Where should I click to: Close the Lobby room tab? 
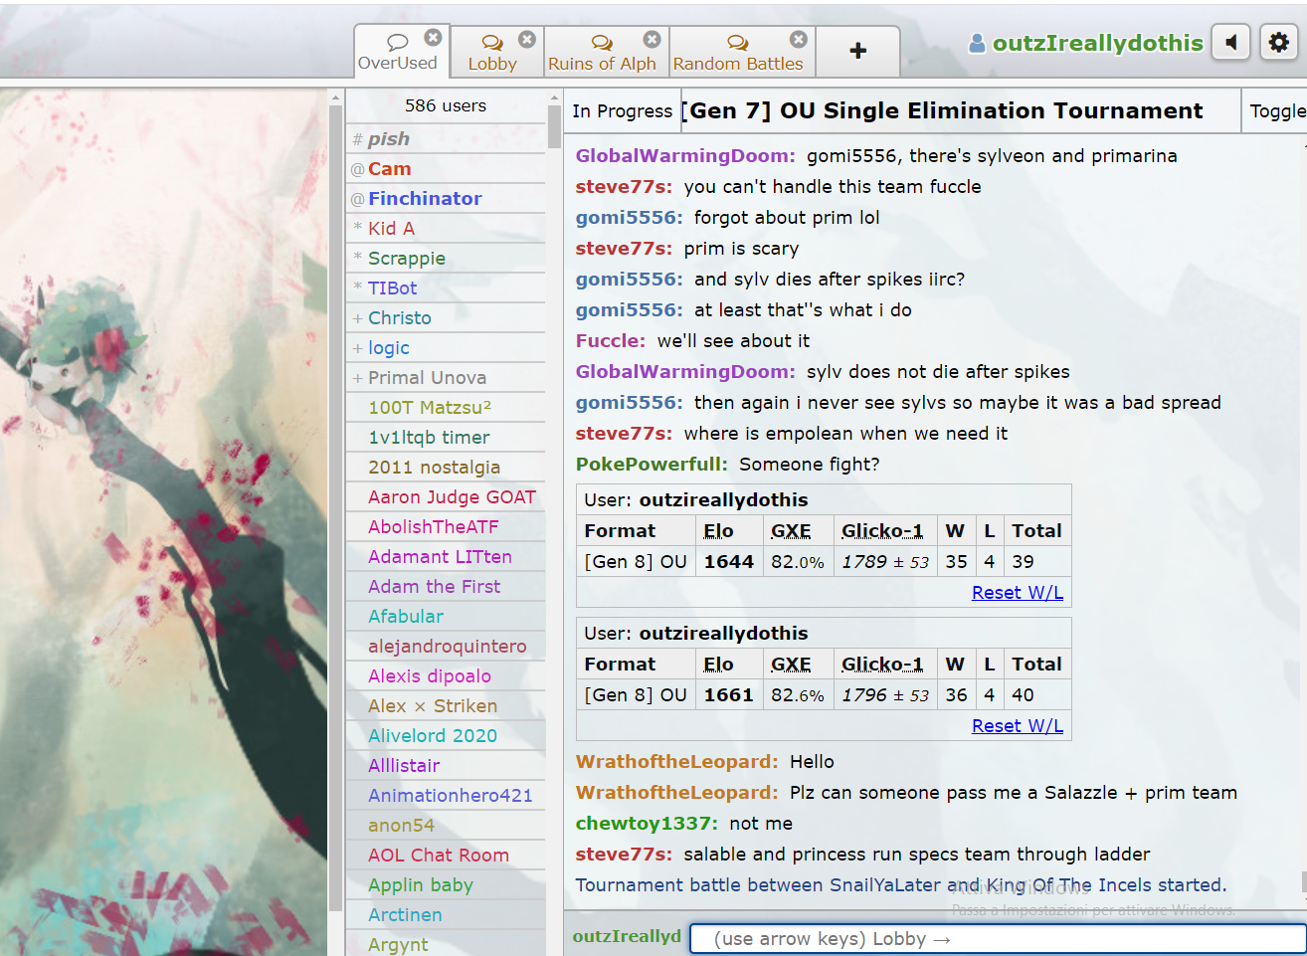pos(527,39)
